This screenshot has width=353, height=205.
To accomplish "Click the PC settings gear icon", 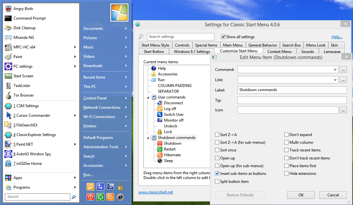I will [8, 66].
